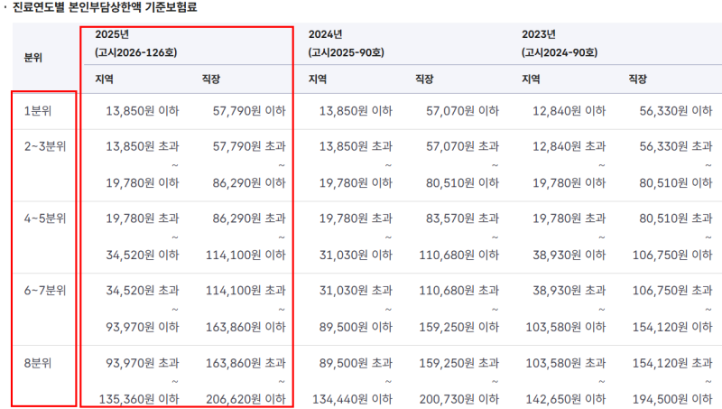This screenshot has height=409, width=722.
Task: Select the value '159,250원 초과'
Action: tap(458, 363)
